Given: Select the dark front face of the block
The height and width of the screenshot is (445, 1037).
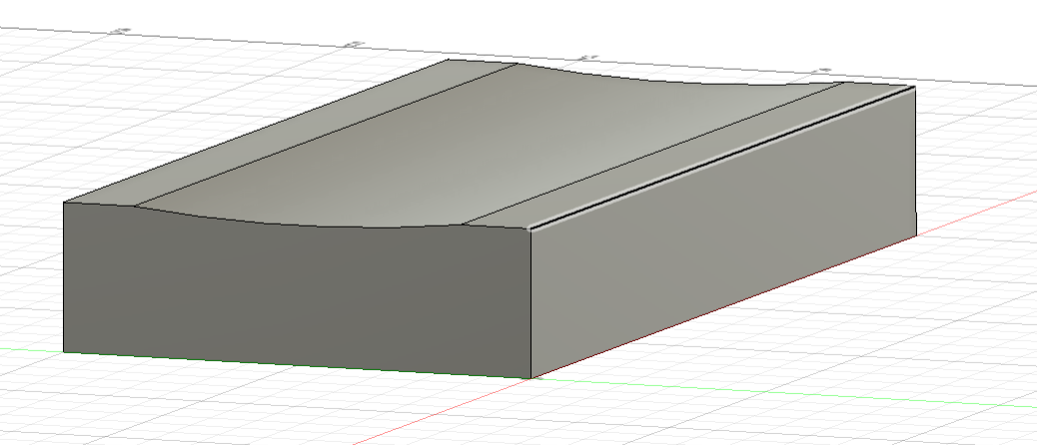Looking at the screenshot, I should [x=298, y=297].
